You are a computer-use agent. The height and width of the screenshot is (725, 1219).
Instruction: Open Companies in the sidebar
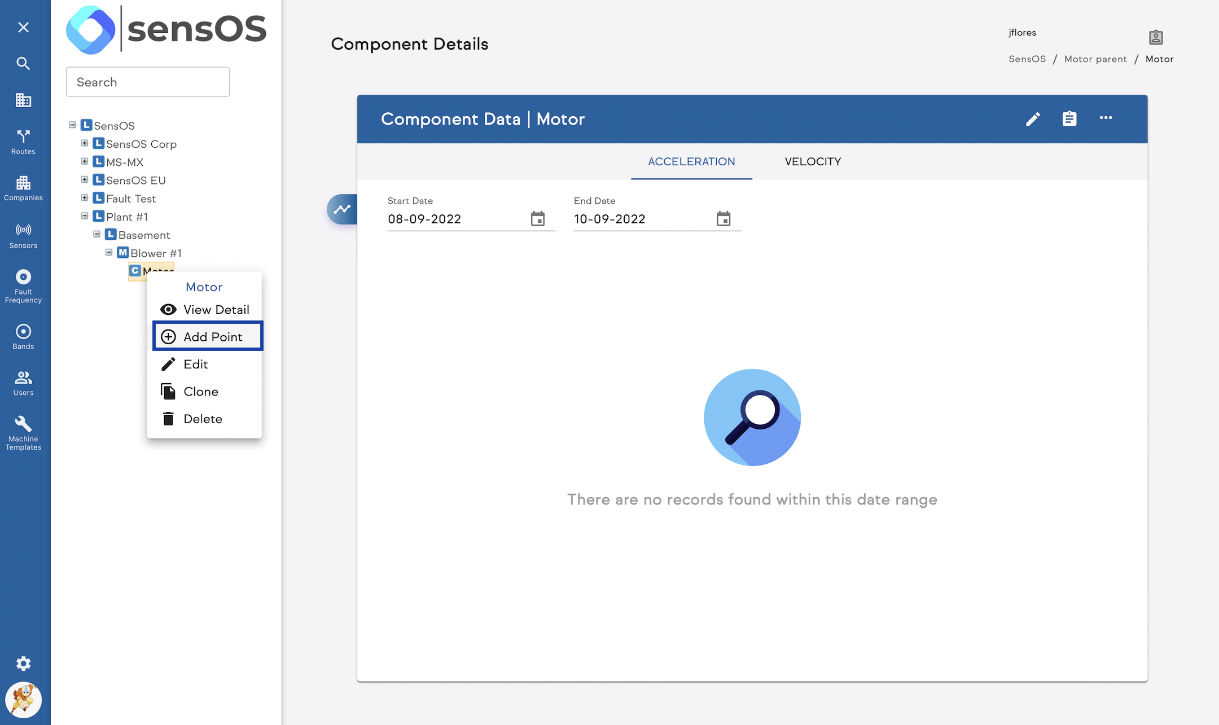click(23, 188)
